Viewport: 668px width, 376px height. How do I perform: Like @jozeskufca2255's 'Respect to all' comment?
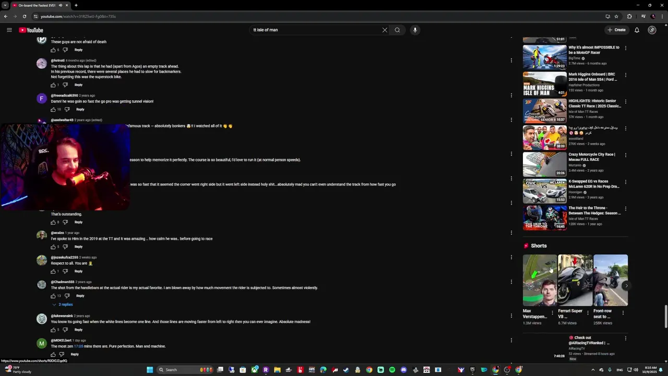pyautogui.click(x=53, y=272)
